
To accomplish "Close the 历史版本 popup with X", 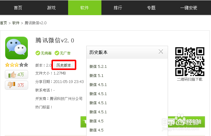I will coord(161,51).
